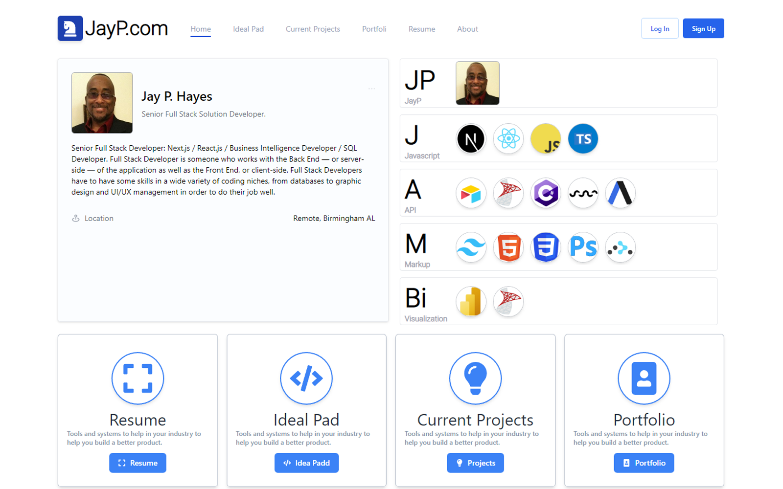The width and height of the screenshot is (783, 489).
Task: Select the HTML5 shield icon
Action: tap(508, 247)
